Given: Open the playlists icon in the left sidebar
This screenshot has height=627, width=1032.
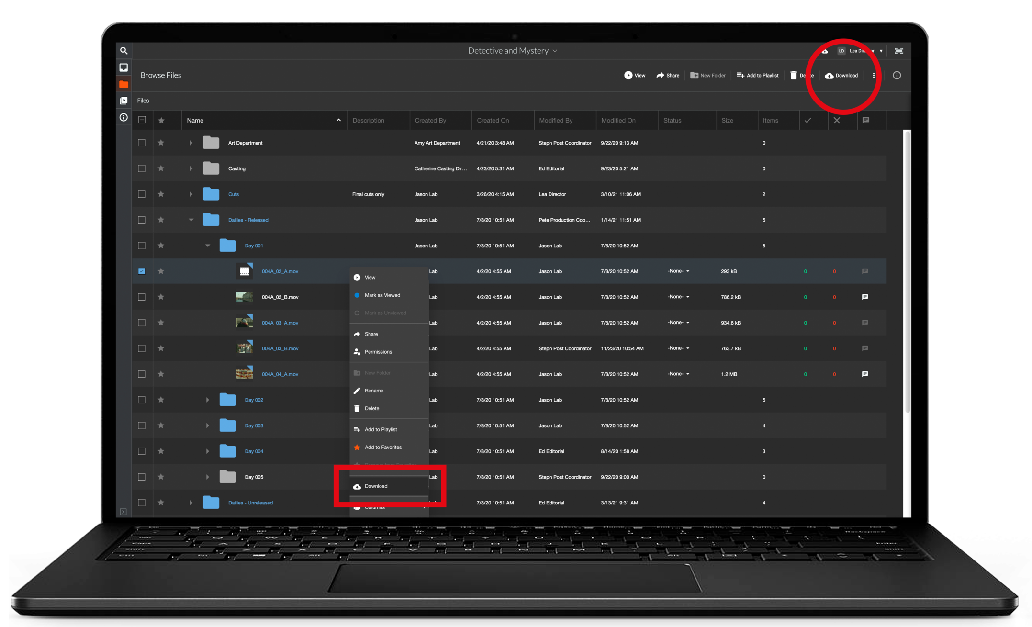Looking at the screenshot, I should (123, 101).
